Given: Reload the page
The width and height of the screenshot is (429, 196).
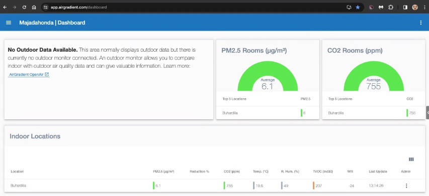Looking at the screenshot, I should (24, 8).
